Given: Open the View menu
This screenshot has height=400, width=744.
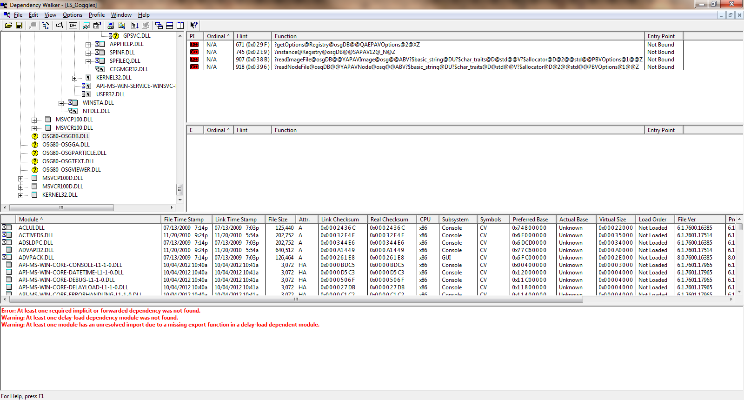Looking at the screenshot, I should pyautogui.click(x=50, y=15).
